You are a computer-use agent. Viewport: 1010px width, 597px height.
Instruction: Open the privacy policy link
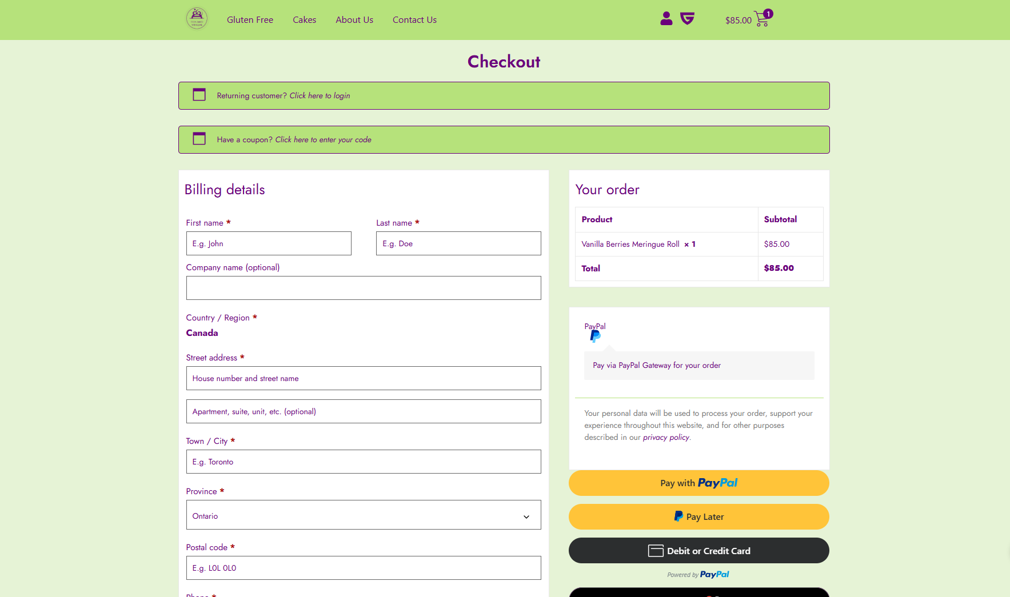(x=666, y=438)
